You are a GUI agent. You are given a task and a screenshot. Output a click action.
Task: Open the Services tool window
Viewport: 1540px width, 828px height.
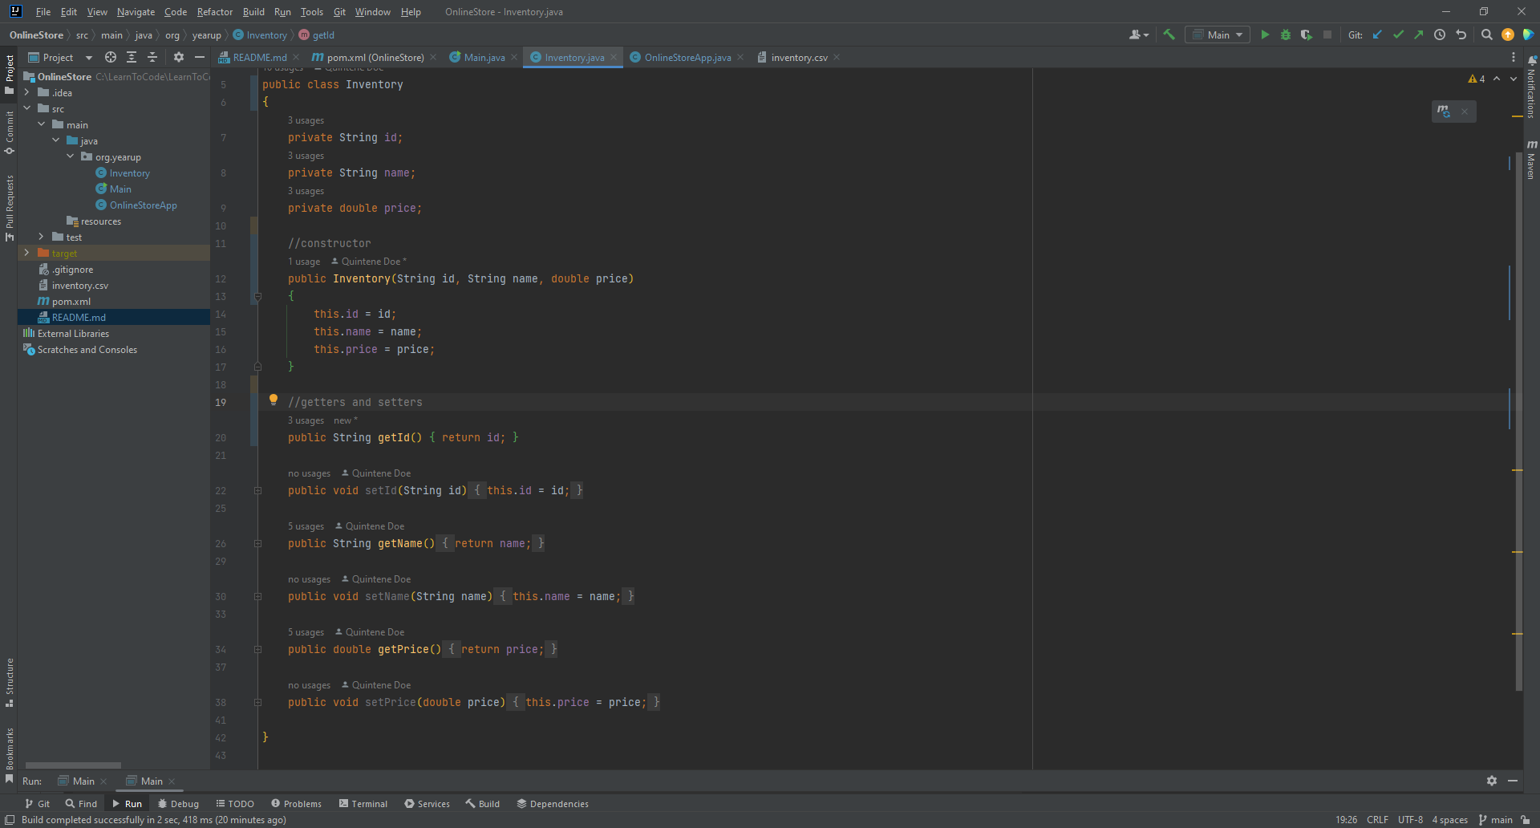(427, 803)
